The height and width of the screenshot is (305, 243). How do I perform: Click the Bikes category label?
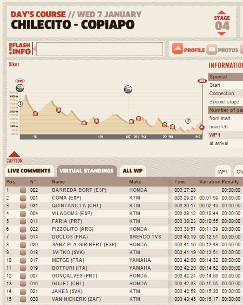[x=14, y=64]
